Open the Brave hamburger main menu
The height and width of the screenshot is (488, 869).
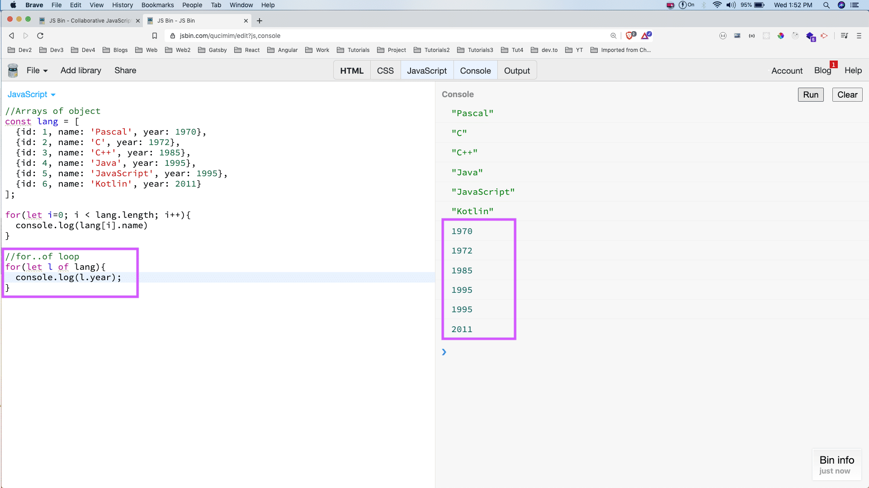tap(859, 36)
